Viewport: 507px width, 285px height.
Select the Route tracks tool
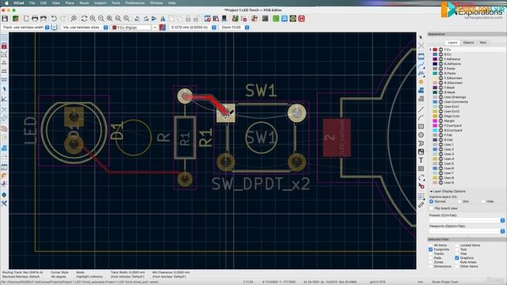click(x=421, y=65)
